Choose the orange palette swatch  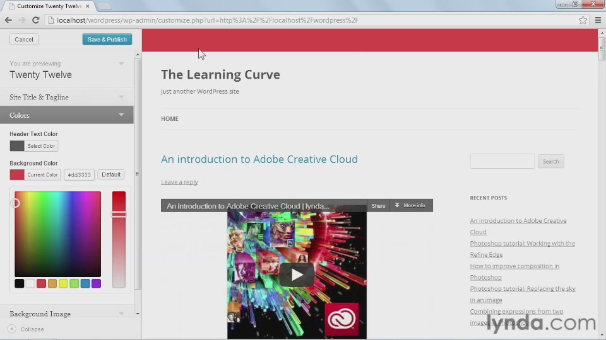[x=52, y=283]
